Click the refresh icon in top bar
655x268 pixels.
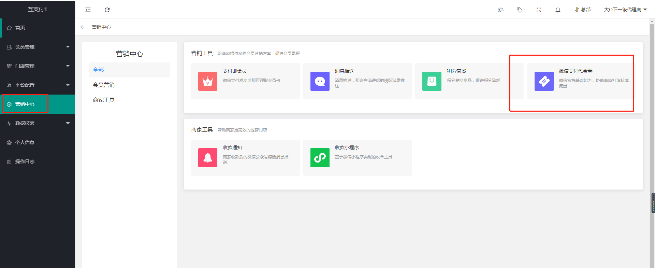click(x=107, y=10)
